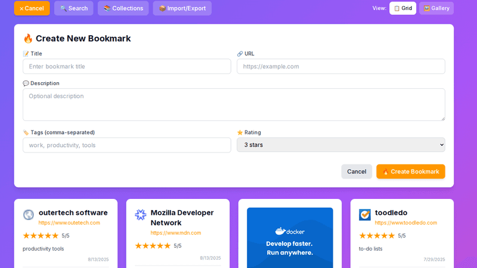This screenshot has width=477, height=268.
Task: Click the star rating on toodledo card
Action: [377, 236]
